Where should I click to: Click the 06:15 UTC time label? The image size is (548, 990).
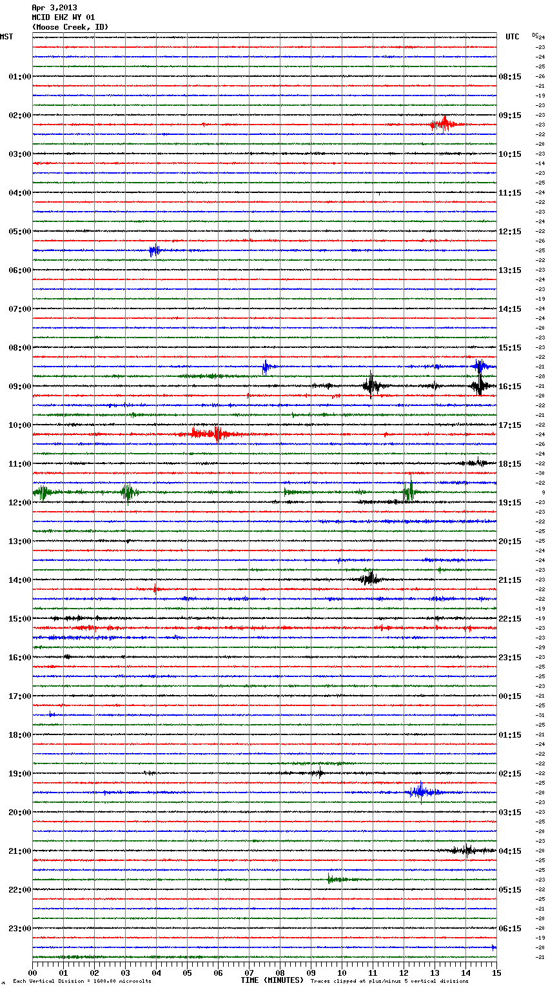[510, 928]
